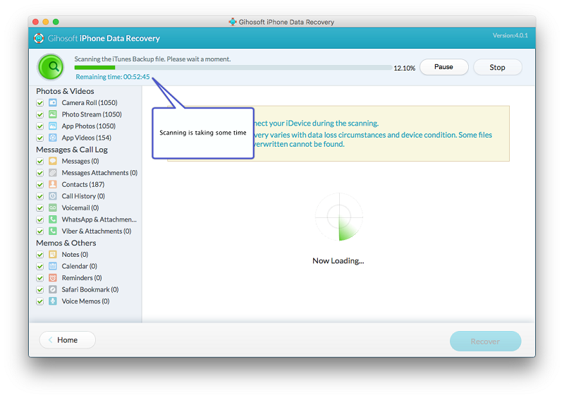
Task: Toggle the Contacts checkbox
Action: click(40, 185)
